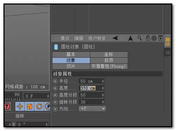Toggle the lock element icon

148,38
